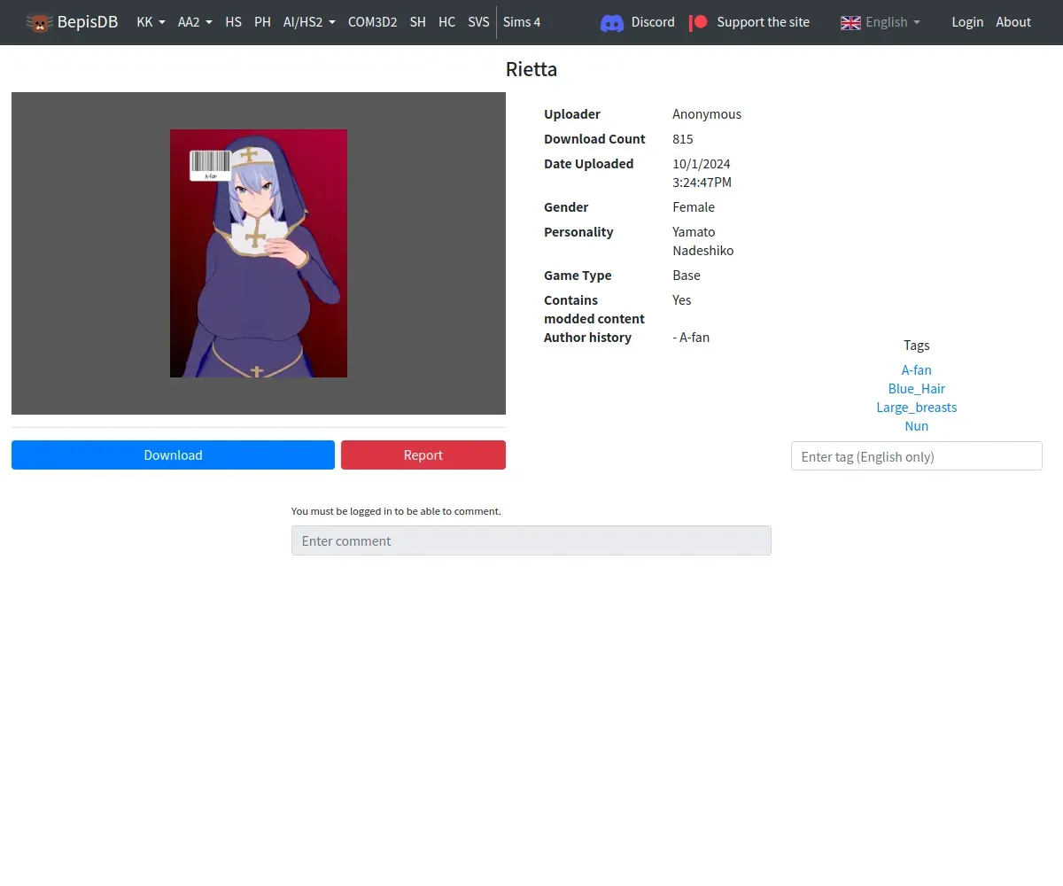This screenshot has height=886, width=1063.
Task: Open the Discord link
Action: tap(653, 22)
